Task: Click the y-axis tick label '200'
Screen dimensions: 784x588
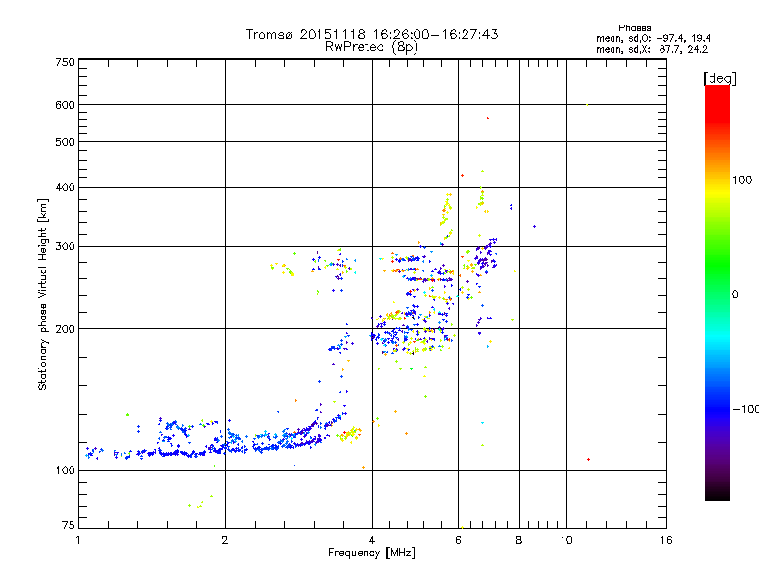Action: [x=65, y=329]
